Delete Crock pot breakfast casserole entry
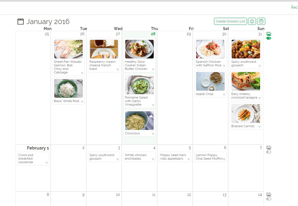 [47, 163]
